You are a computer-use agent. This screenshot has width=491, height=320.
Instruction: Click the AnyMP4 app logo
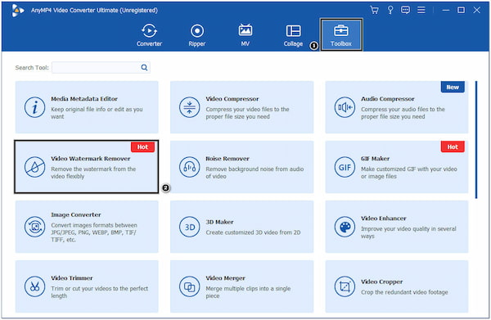click(x=17, y=11)
